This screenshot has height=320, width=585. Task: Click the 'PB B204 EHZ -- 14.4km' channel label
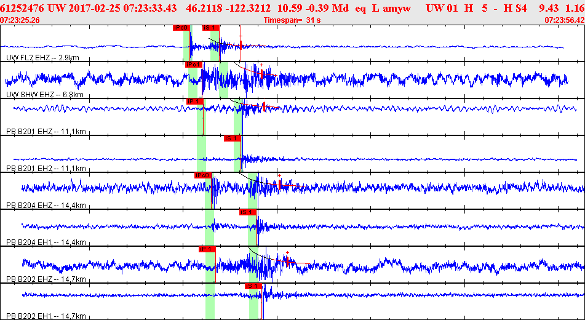(x=46, y=206)
